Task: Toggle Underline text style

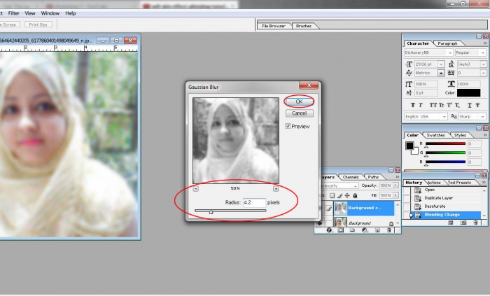Action: point(470,105)
